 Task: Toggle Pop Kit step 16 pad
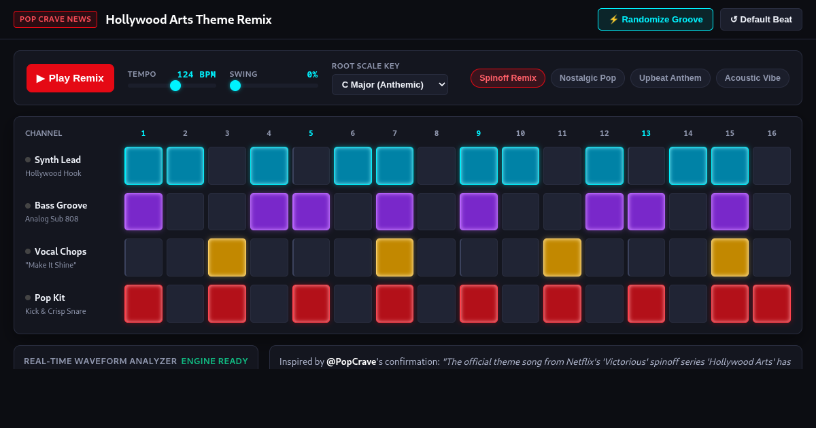[772, 304]
